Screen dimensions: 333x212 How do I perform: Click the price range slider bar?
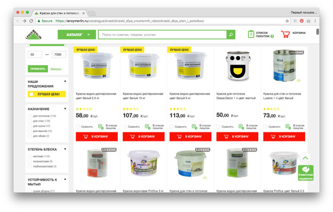[x=47, y=45]
